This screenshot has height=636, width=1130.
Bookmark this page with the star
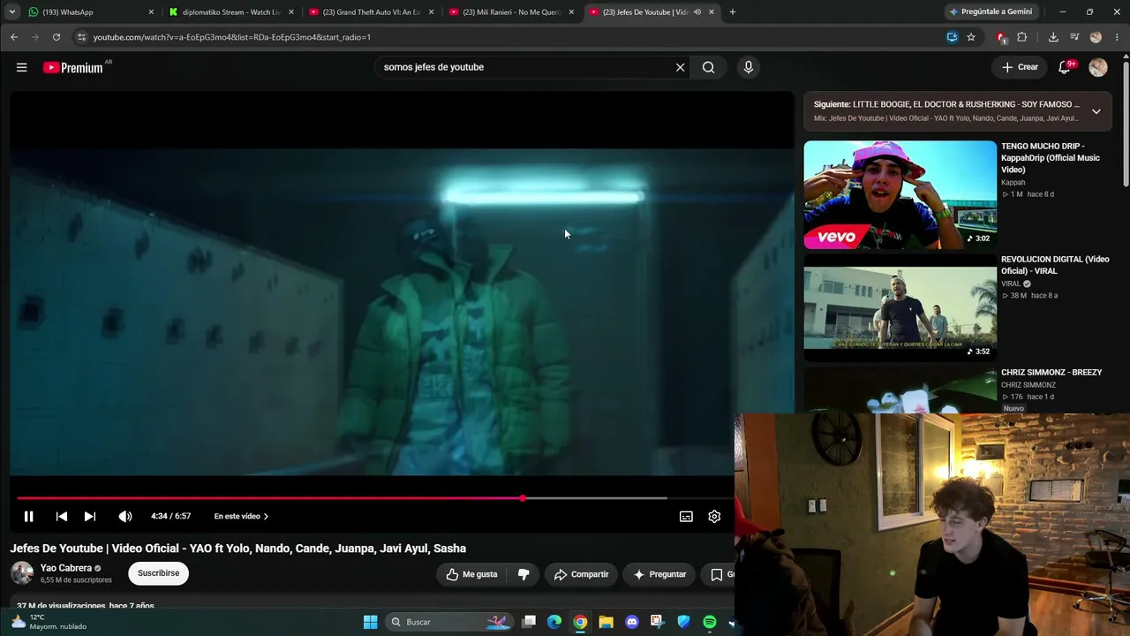pos(971,37)
